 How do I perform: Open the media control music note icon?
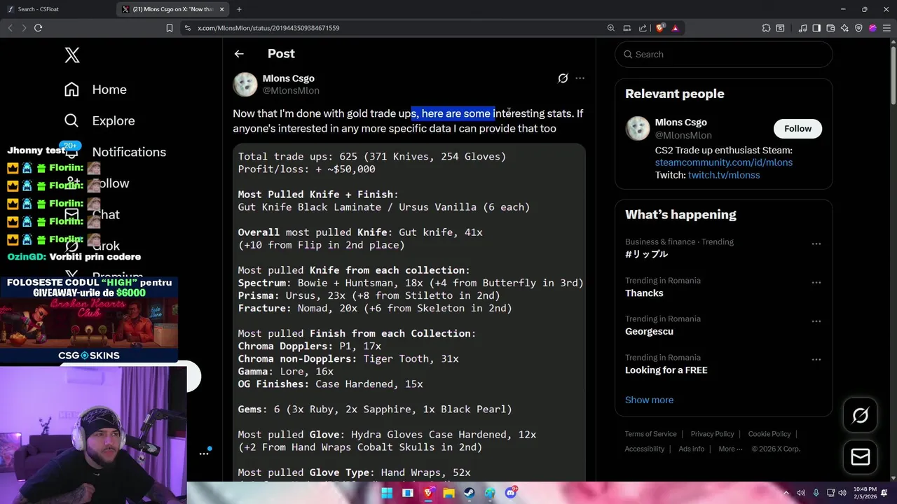(x=802, y=28)
